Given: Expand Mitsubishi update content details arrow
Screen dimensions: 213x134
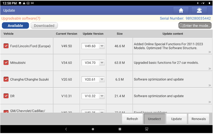Looking at the screenshot, I should [209, 69].
